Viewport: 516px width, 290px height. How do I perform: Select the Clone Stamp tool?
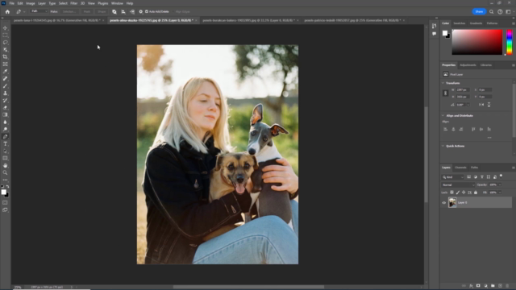tap(6, 93)
